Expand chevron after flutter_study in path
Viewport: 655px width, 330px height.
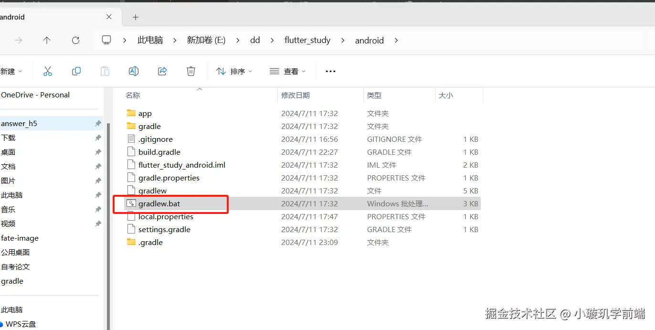[x=343, y=41]
